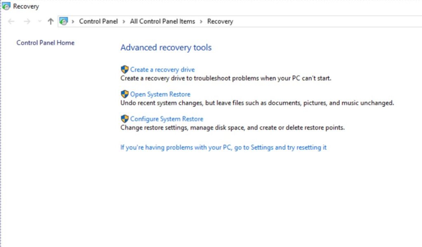
Task: Expand chevron before Control Panel breadcrumb
Action: pyautogui.click(x=73, y=21)
